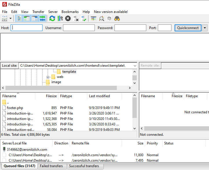
Task: Select the template folder in tree
Action: tap(69, 72)
